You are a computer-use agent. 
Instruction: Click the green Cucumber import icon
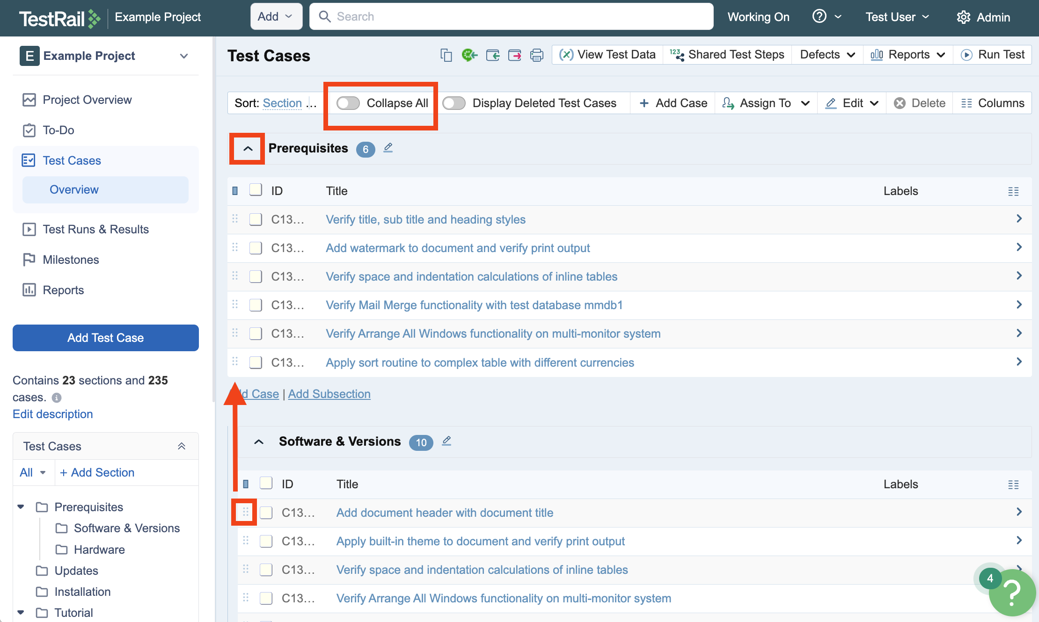click(469, 55)
